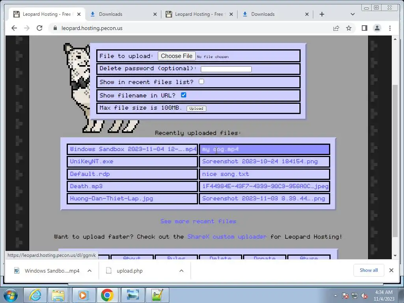Open the tab search chevron
404x303 pixels.
[352, 14]
